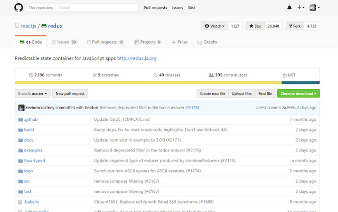View the 2,196 commits history
Image resolution: width=338 pixels, height=212 pixels.
tap(45, 75)
